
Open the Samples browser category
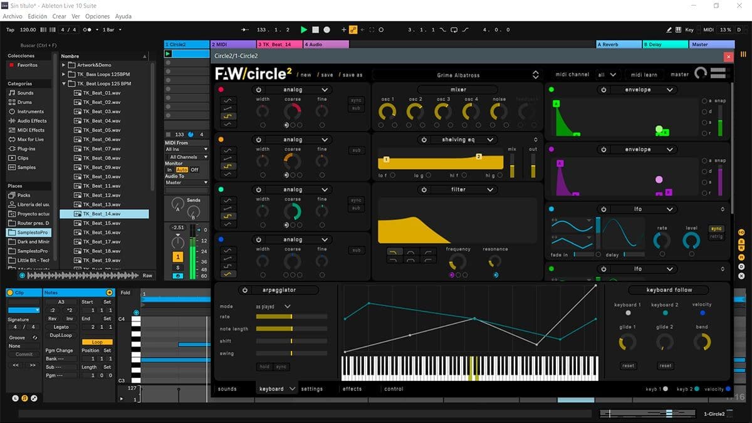click(22, 167)
